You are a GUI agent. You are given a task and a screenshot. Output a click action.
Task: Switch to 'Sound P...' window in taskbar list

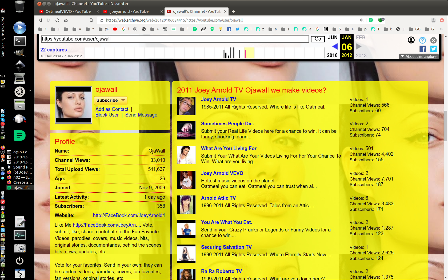click(20, 167)
